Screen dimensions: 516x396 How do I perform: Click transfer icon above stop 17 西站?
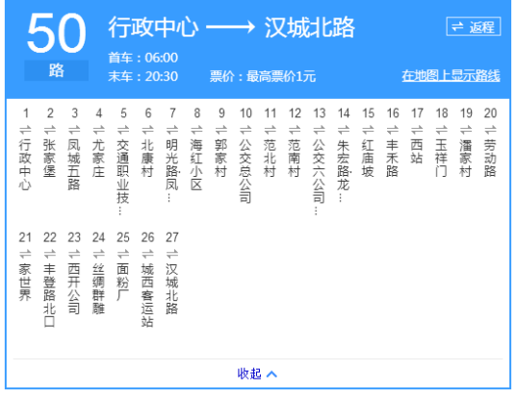(x=417, y=130)
